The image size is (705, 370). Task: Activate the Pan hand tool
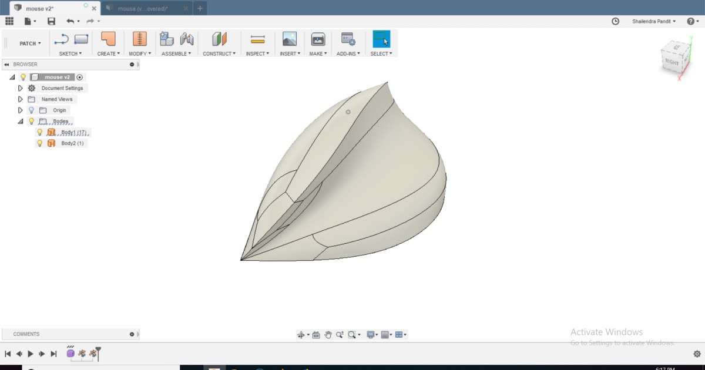(x=327, y=334)
